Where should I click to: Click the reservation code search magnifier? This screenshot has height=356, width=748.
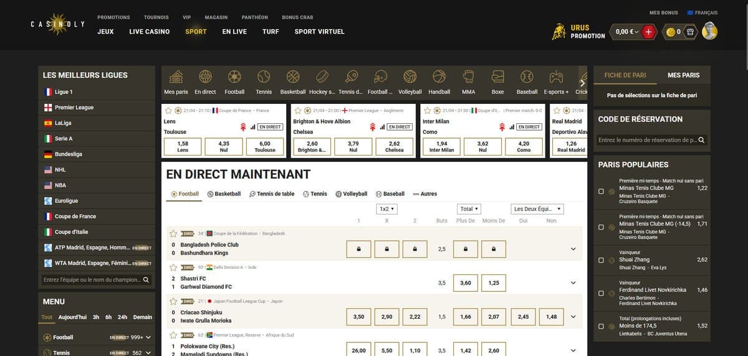point(701,140)
